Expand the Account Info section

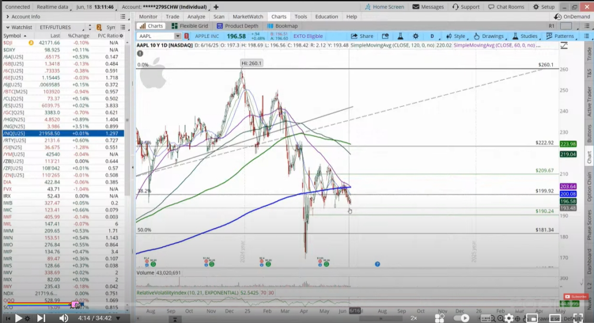pyautogui.click(x=8, y=17)
